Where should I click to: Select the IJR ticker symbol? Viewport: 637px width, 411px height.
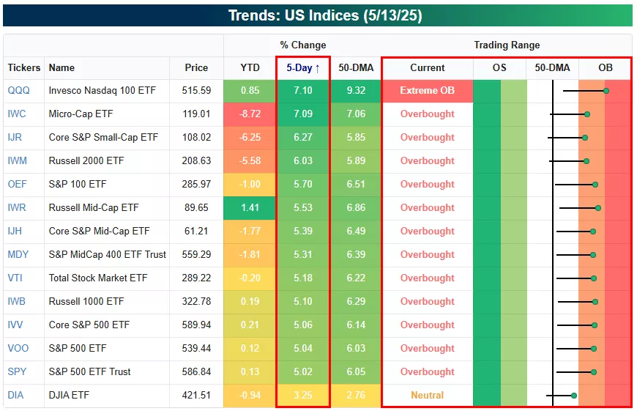click(16, 137)
